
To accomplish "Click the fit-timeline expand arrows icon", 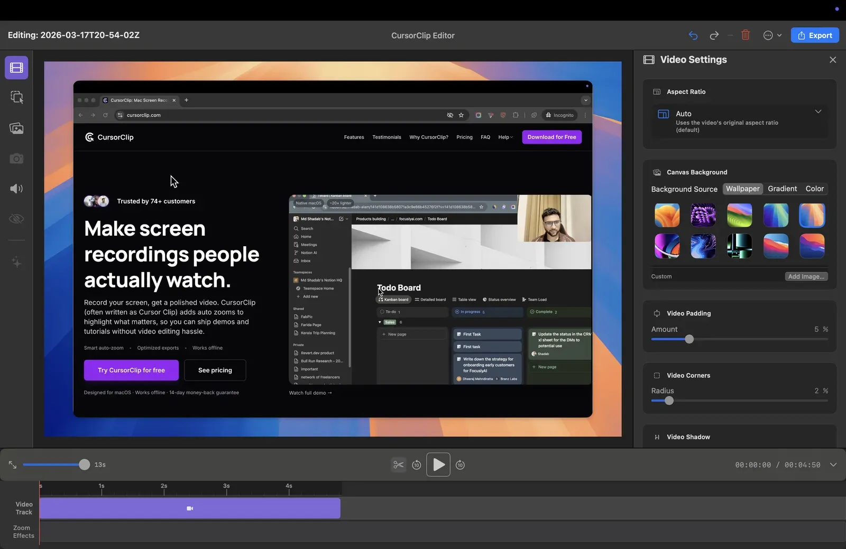I will 13,464.
